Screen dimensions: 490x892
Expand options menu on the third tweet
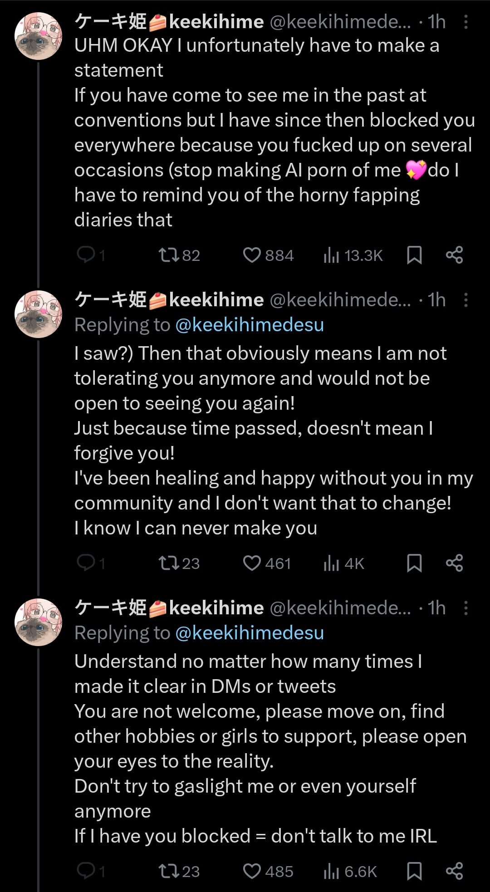pyautogui.click(x=465, y=608)
